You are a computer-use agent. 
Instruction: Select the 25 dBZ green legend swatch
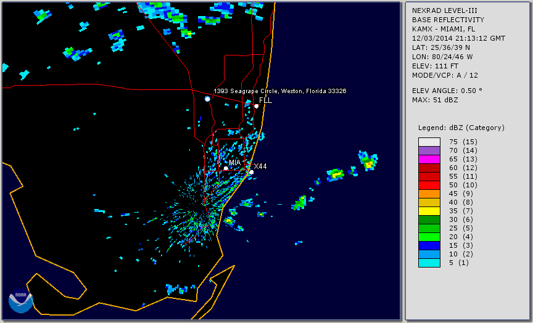click(x=429, y=229)
